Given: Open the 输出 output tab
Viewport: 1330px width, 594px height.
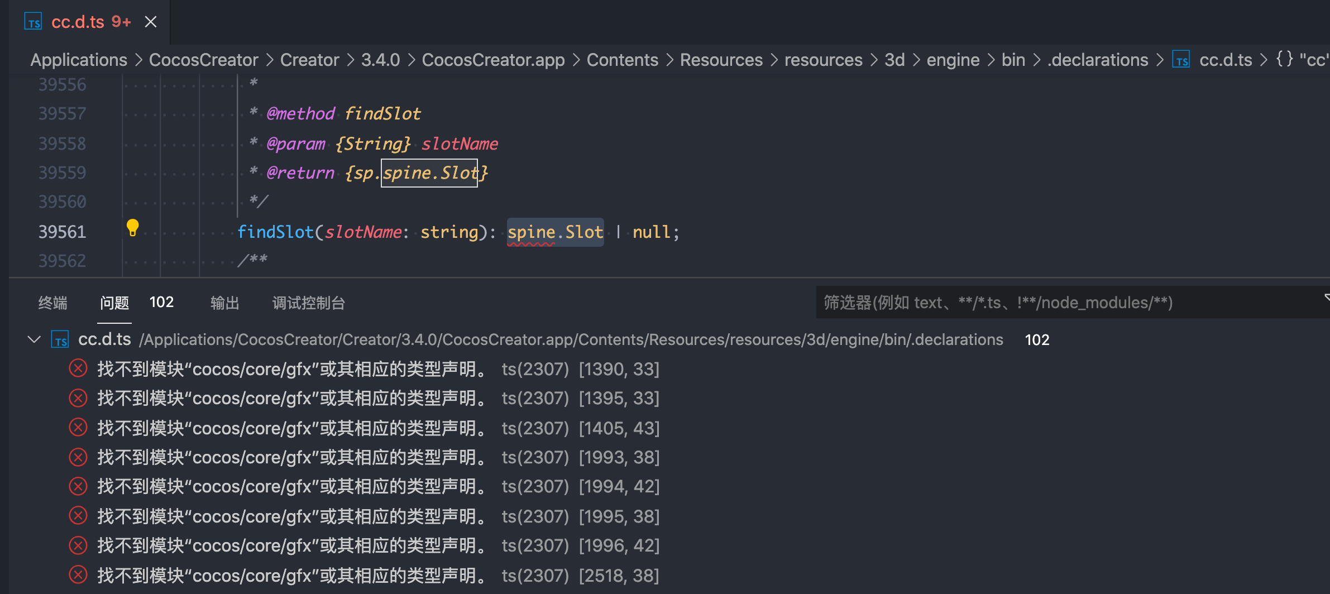Looking at the screenshot, I should pyautogui.click(x=224, y=303).
